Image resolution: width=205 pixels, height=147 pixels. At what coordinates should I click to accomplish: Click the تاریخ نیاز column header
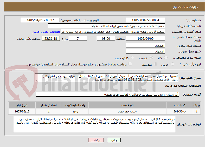[22, 105]
